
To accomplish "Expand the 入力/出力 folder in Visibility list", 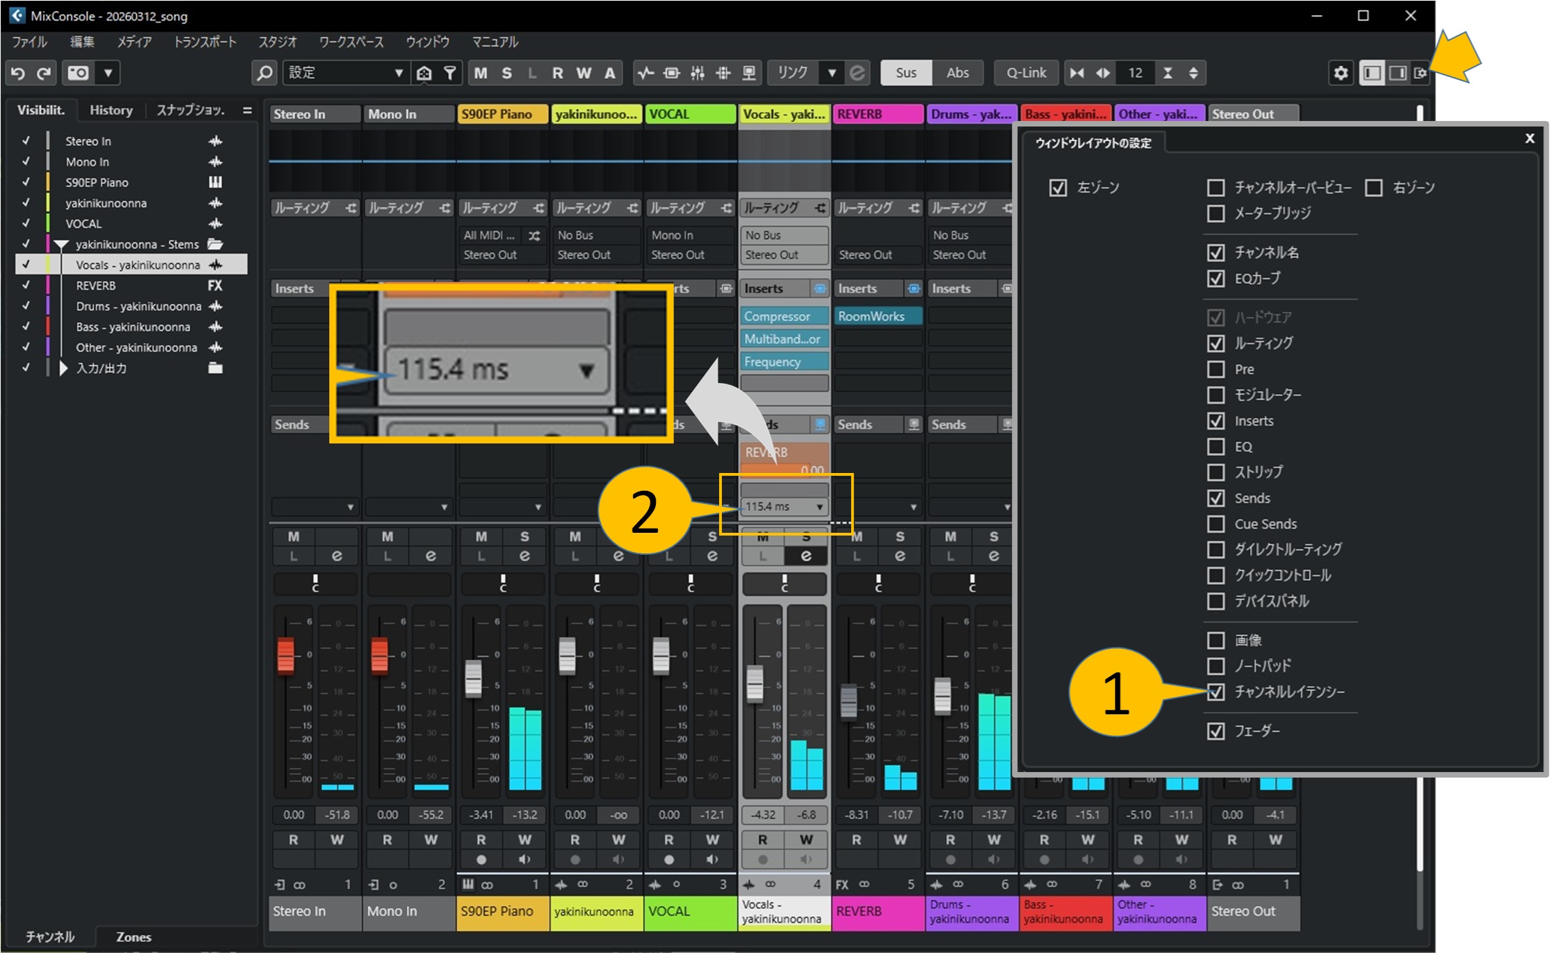I will coord(63,368).
